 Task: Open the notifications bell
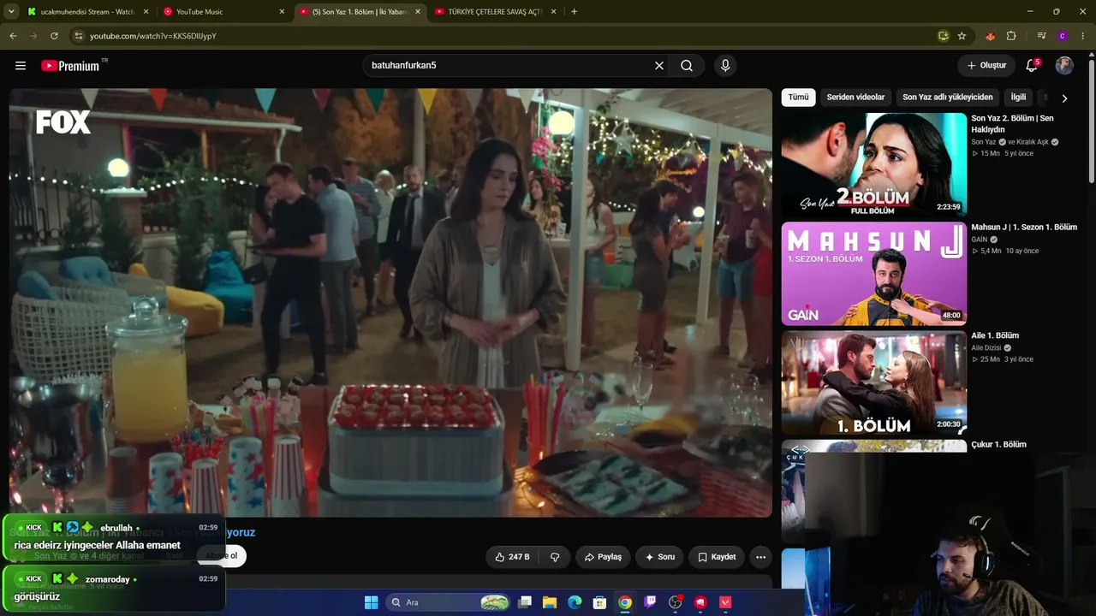coord(1033,66)
